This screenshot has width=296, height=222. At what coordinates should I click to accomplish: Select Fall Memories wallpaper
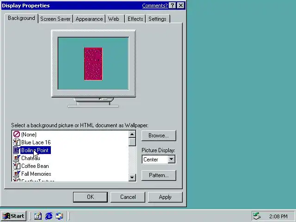point(36,174)
